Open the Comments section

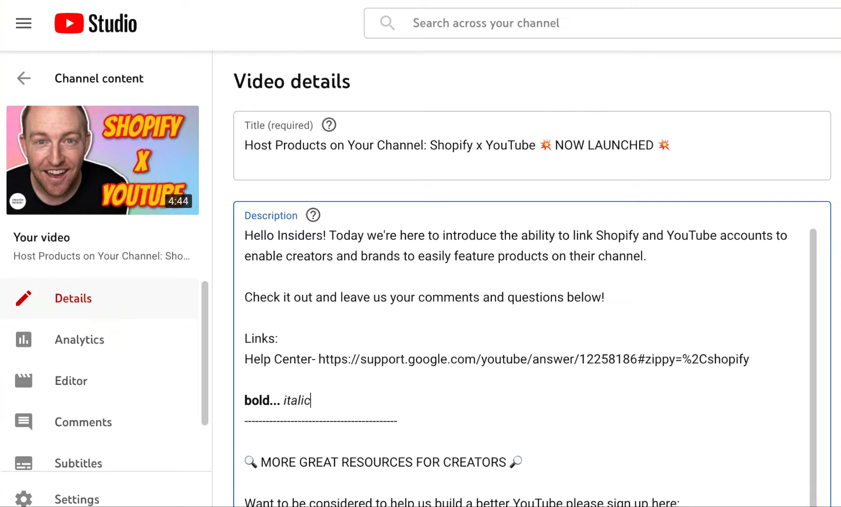[x=99, y=422]
